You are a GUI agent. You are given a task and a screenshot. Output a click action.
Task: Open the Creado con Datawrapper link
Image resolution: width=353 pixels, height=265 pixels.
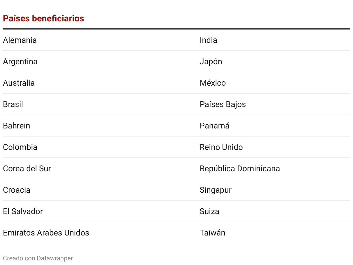(x=38, y=258)
